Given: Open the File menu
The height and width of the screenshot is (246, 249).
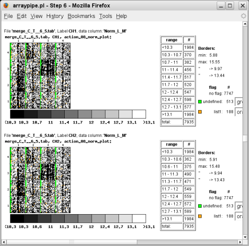Looking at the screenshot, I should 8,16.
